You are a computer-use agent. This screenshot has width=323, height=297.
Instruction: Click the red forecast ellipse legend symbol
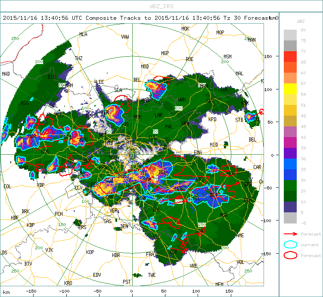(290, 255)
